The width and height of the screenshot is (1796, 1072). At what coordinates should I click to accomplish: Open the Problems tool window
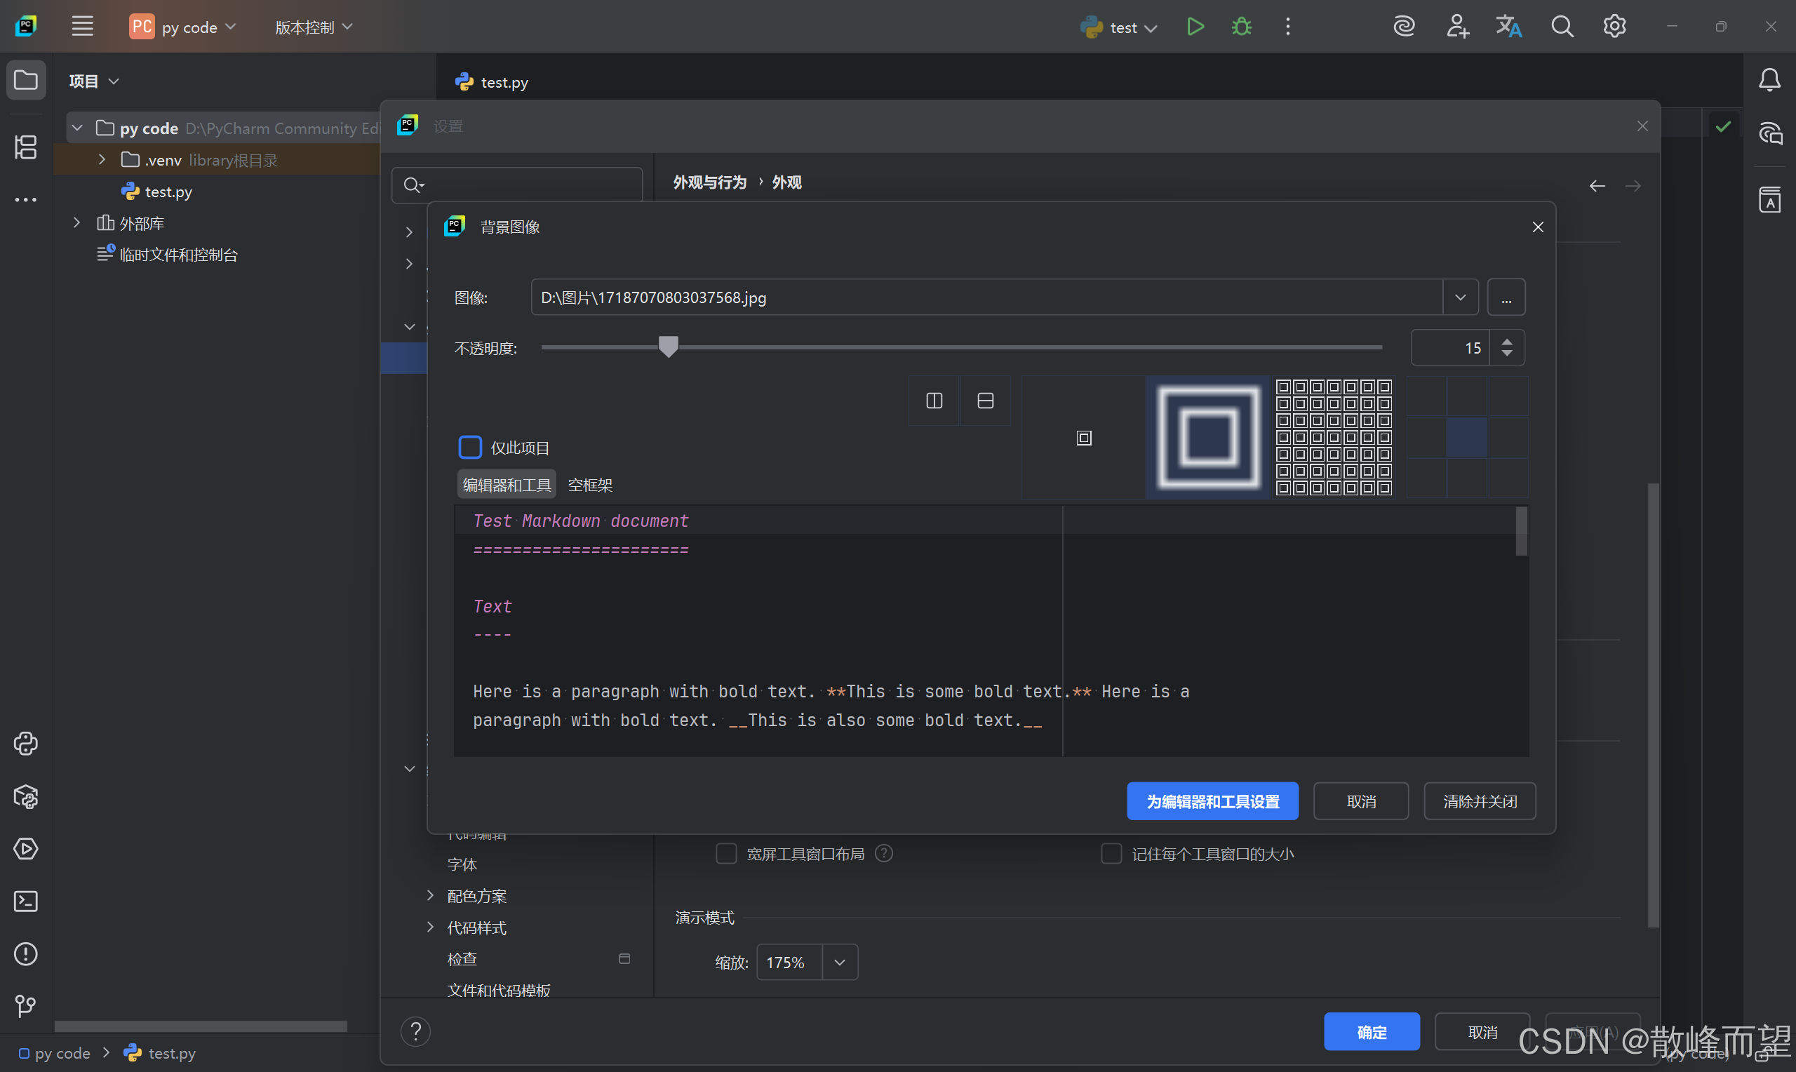click(x=26, y=954)
